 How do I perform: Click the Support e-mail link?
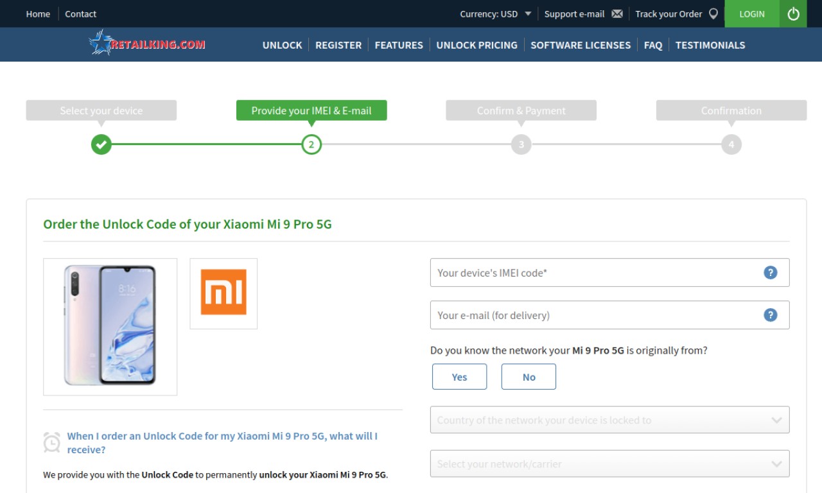point(575,13)
